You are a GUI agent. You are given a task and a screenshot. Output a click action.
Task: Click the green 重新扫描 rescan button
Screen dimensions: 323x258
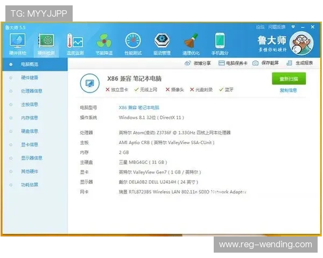point(289,78)
